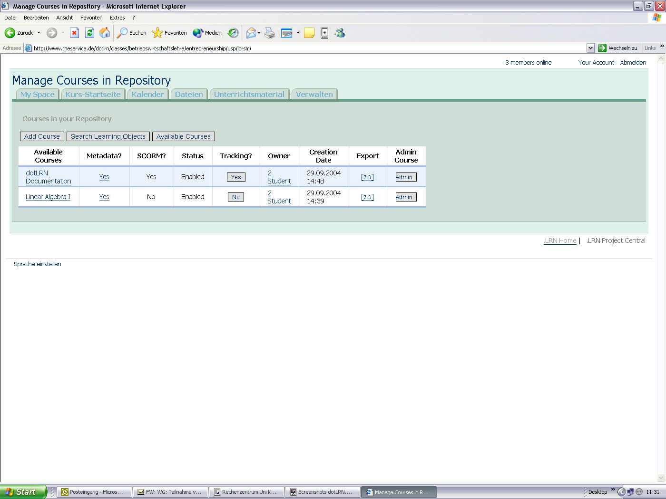Toggle Tracking 'Yes' for dotLRN Documentation
The image size is (666, 499).
(236, 177)
